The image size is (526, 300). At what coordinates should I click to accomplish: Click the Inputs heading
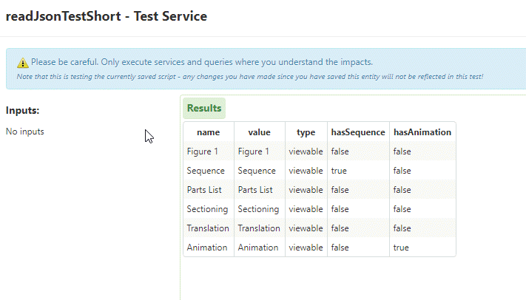click(x=23, y=110)
